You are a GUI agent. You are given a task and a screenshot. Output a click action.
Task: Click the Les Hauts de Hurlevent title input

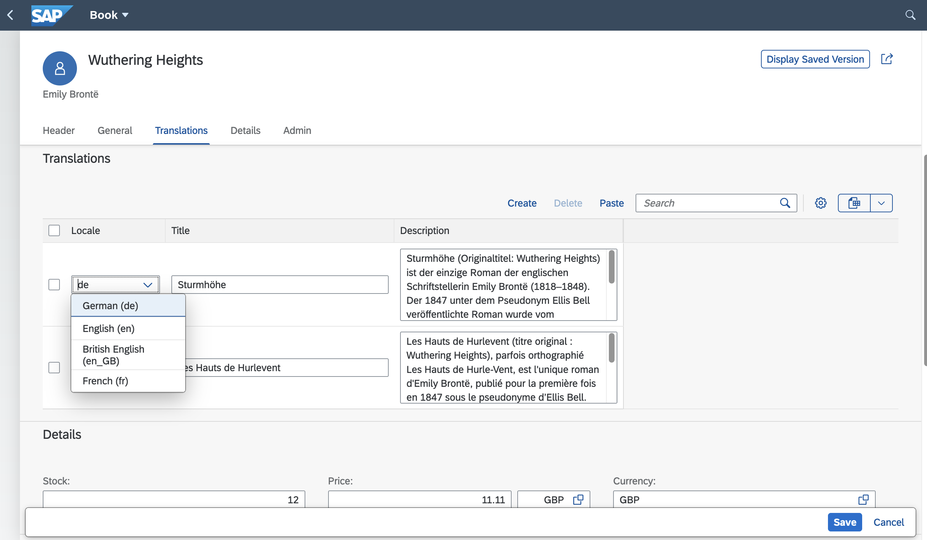point(287,368)
